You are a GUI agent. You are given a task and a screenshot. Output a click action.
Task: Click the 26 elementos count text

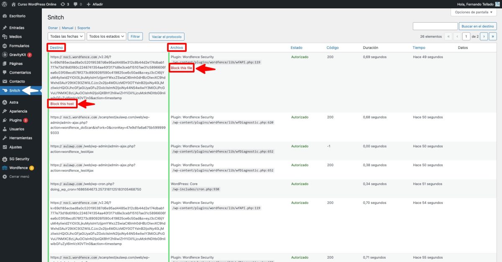[x=431, y=36]
